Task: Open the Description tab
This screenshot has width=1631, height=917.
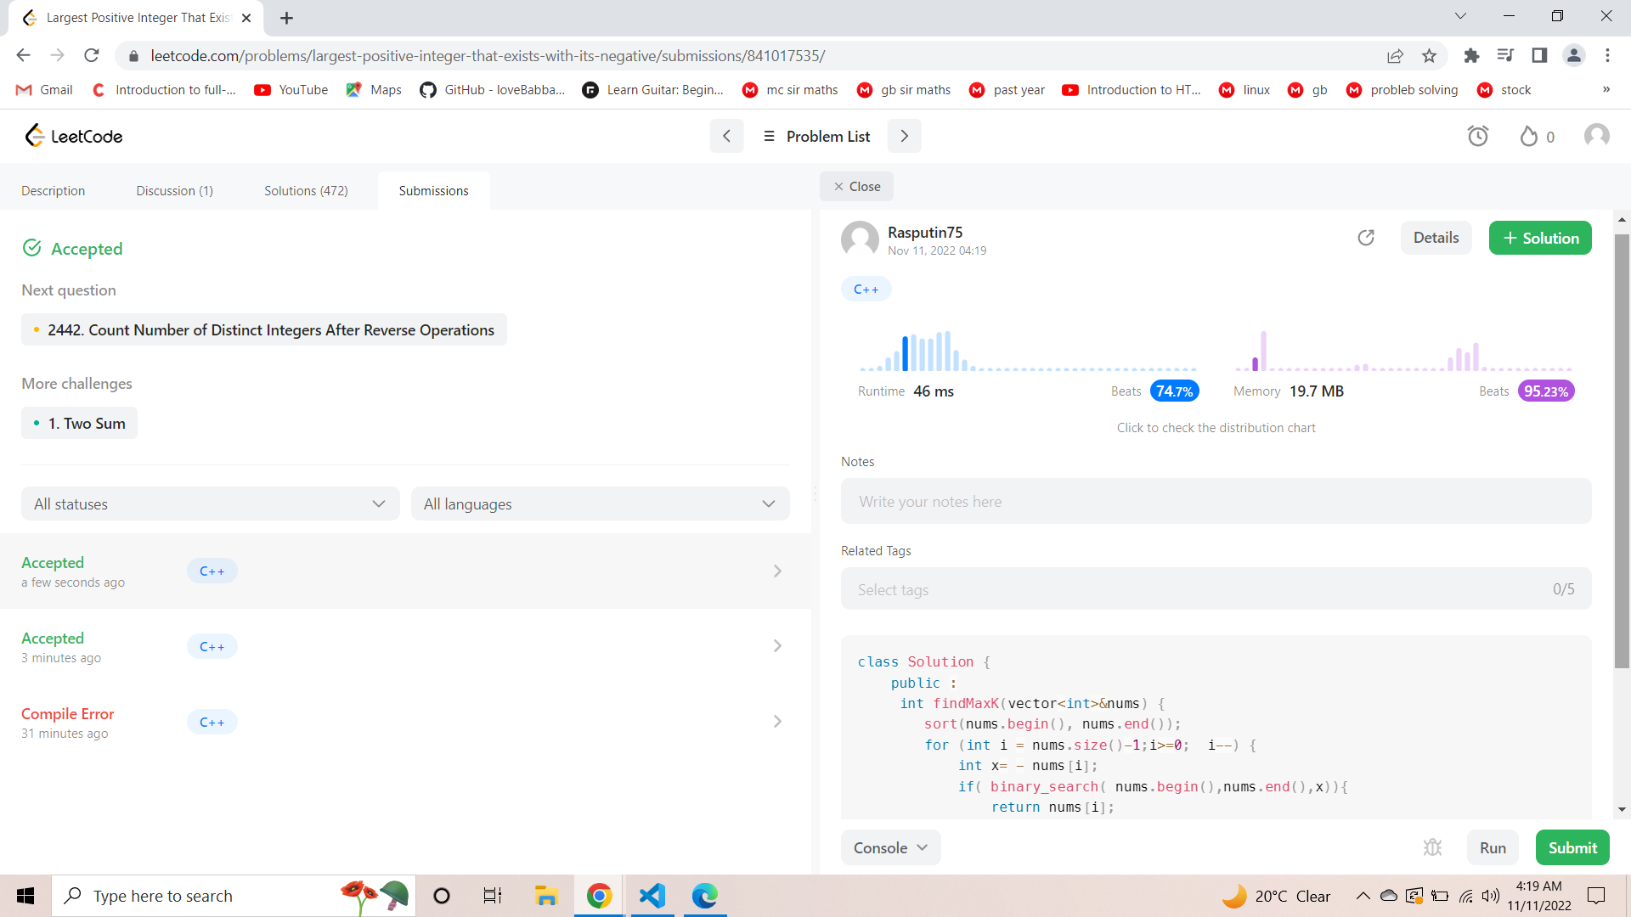Action: pos(53,190)
